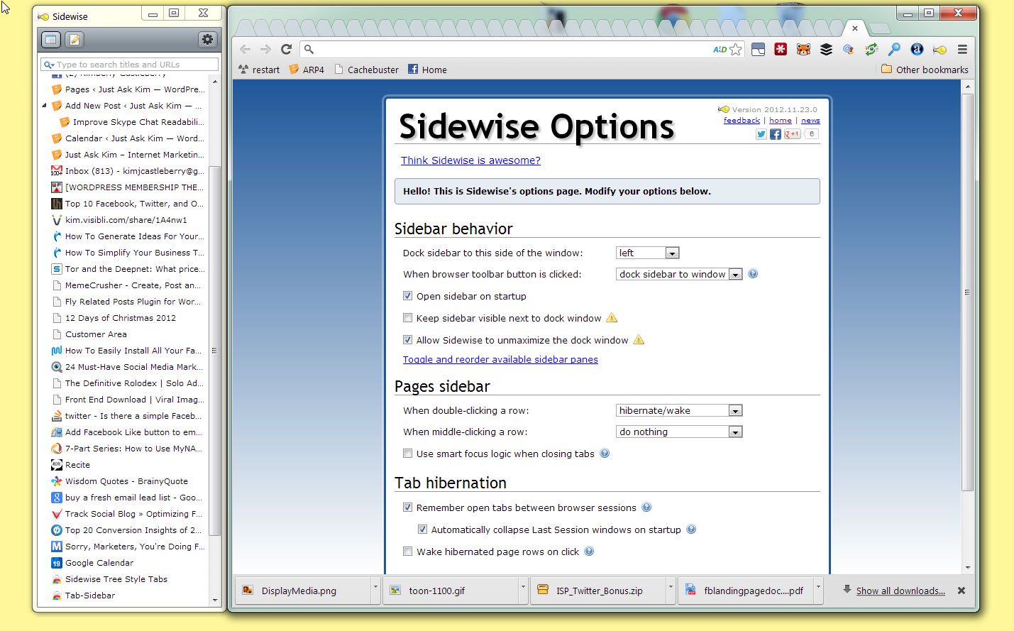1014x631 pixels.
Task: Click the green sync arrows extension
Action: point(871,49)
